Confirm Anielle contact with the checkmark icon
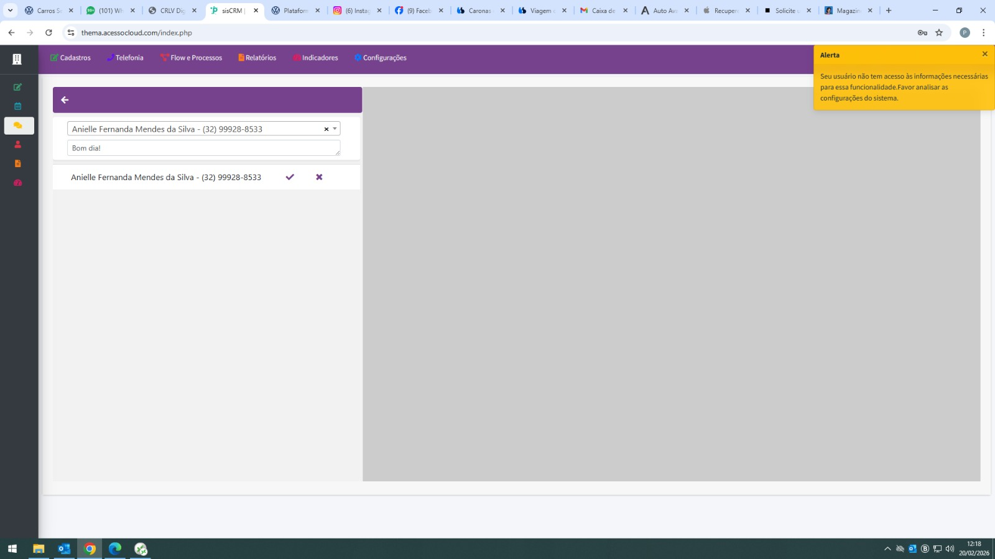Viewport: 995px width, 559px height. 290,177
